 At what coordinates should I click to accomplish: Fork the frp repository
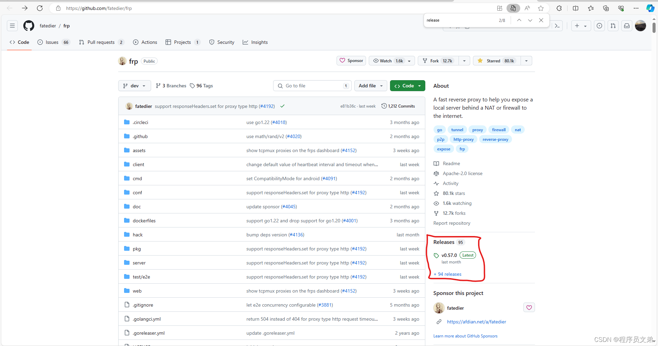pyautogui.click(x=438, y=61)
